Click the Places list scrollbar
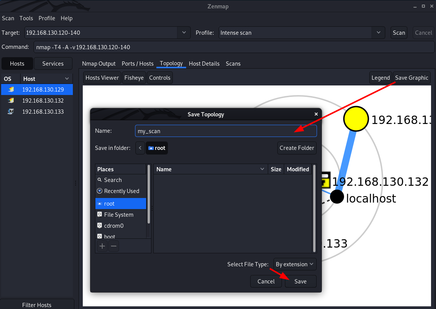Viewport: 436px width, 309px height. tap(149, 194)
